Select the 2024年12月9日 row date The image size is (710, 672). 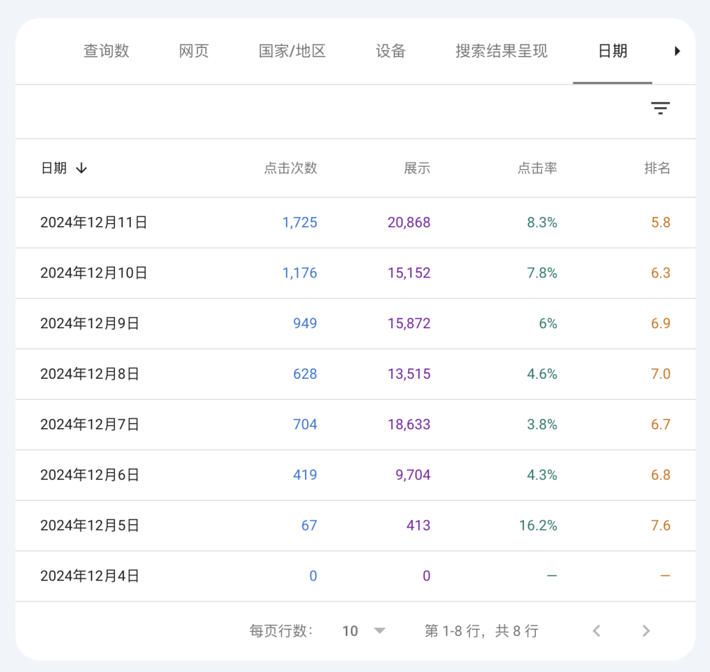pos(89,324)
